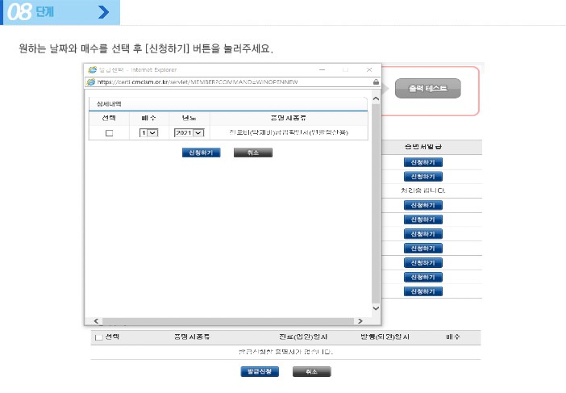Check the 선택 checkbox in the popup detail row
Viewport: 566px width, 393px height.
tap(109, 133)
